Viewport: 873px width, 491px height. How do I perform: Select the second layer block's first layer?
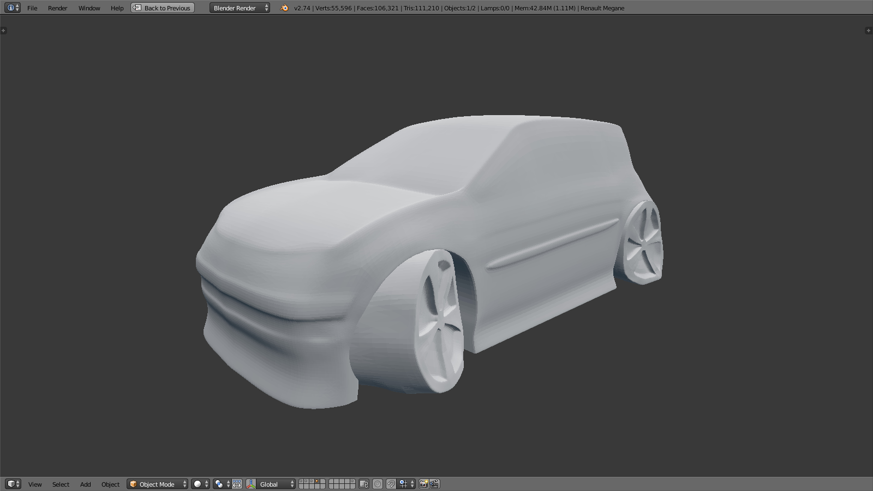pyautogui.click(x=332, y=481)
